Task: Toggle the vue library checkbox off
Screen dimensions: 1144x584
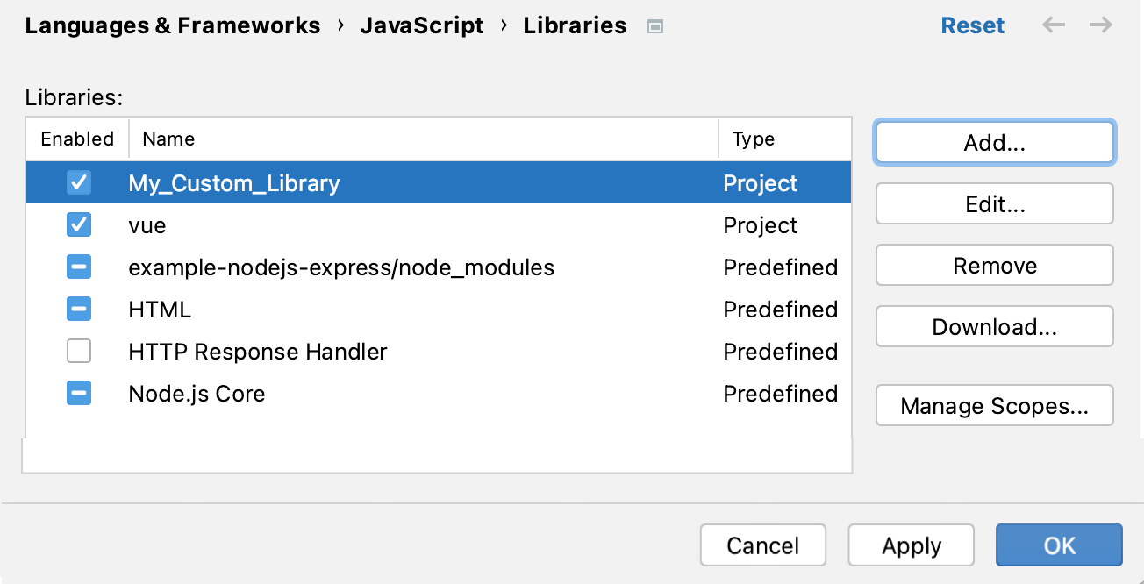Action: click(x=79, y=225)
